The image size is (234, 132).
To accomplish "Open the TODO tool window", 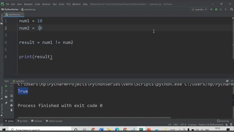I will pos(23,121).
